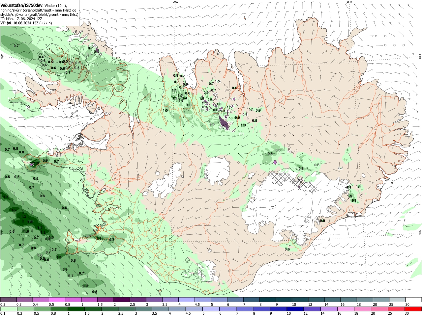The width and height of the screenshot is (422, 316).
Task: Select the darkest teal swatch at snow value 8
Action: [x=267, y=300]
